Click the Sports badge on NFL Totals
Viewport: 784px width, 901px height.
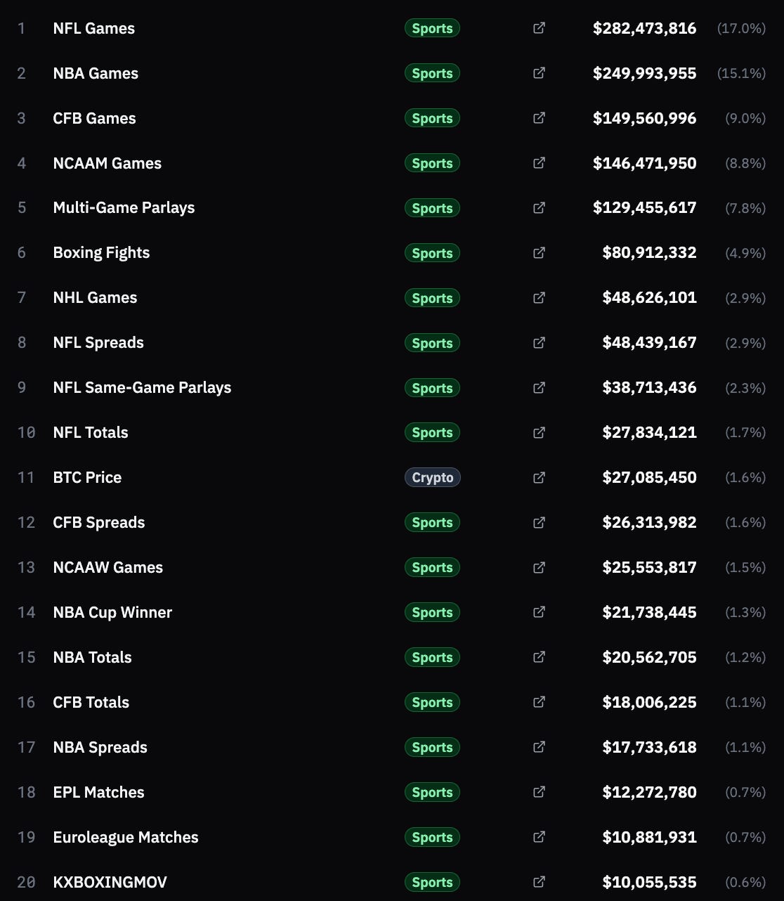pyautogui.click(x=432, y=432)
